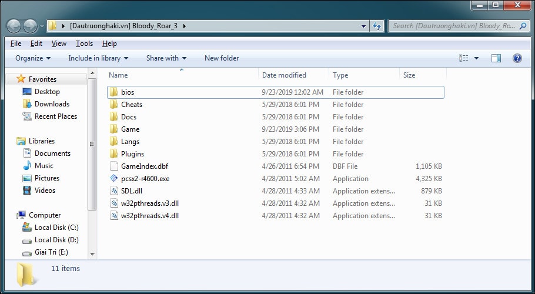Open the Share with dropdown
This screenshot has height=294, width=535.
(166, 58)
